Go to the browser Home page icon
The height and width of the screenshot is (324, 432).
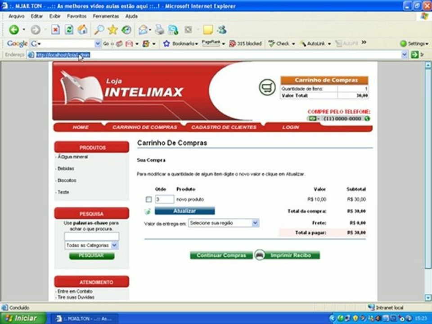tap(82, 30)
